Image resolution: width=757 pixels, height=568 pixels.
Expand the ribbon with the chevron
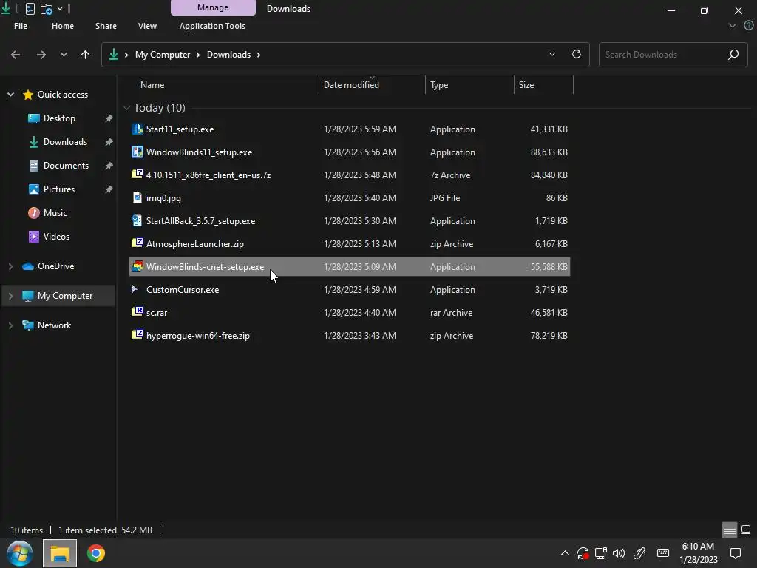[733, 25]
